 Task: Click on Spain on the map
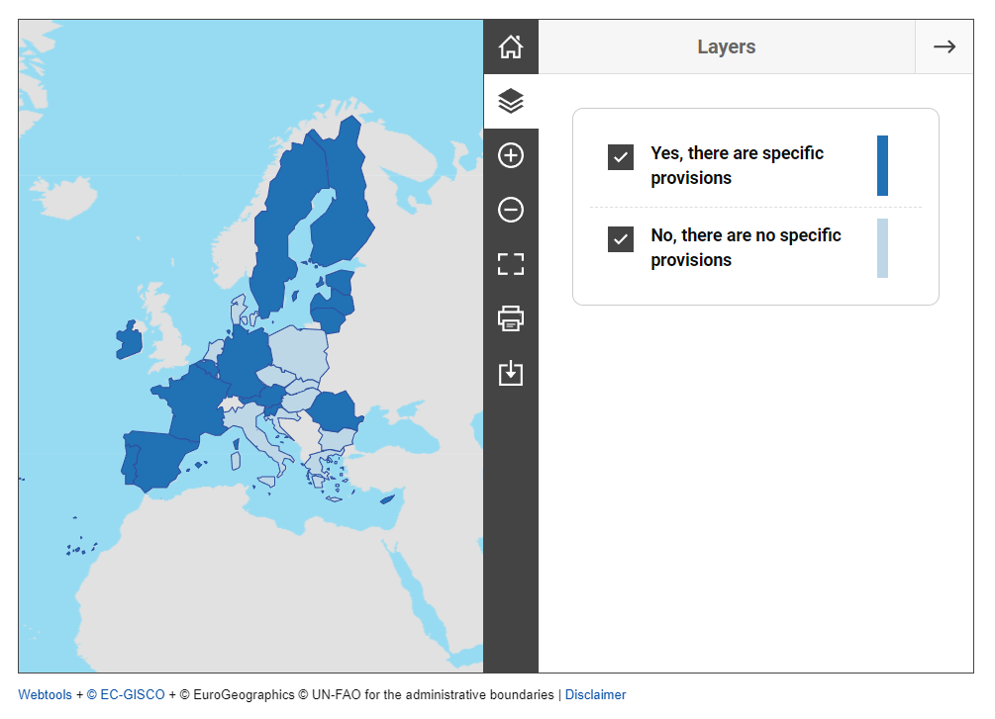(158, 459)
